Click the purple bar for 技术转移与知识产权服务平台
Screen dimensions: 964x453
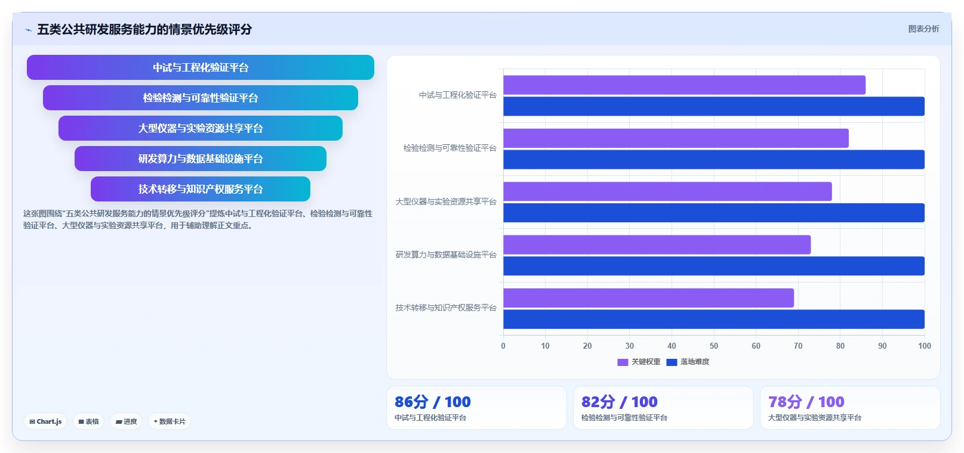648,298
